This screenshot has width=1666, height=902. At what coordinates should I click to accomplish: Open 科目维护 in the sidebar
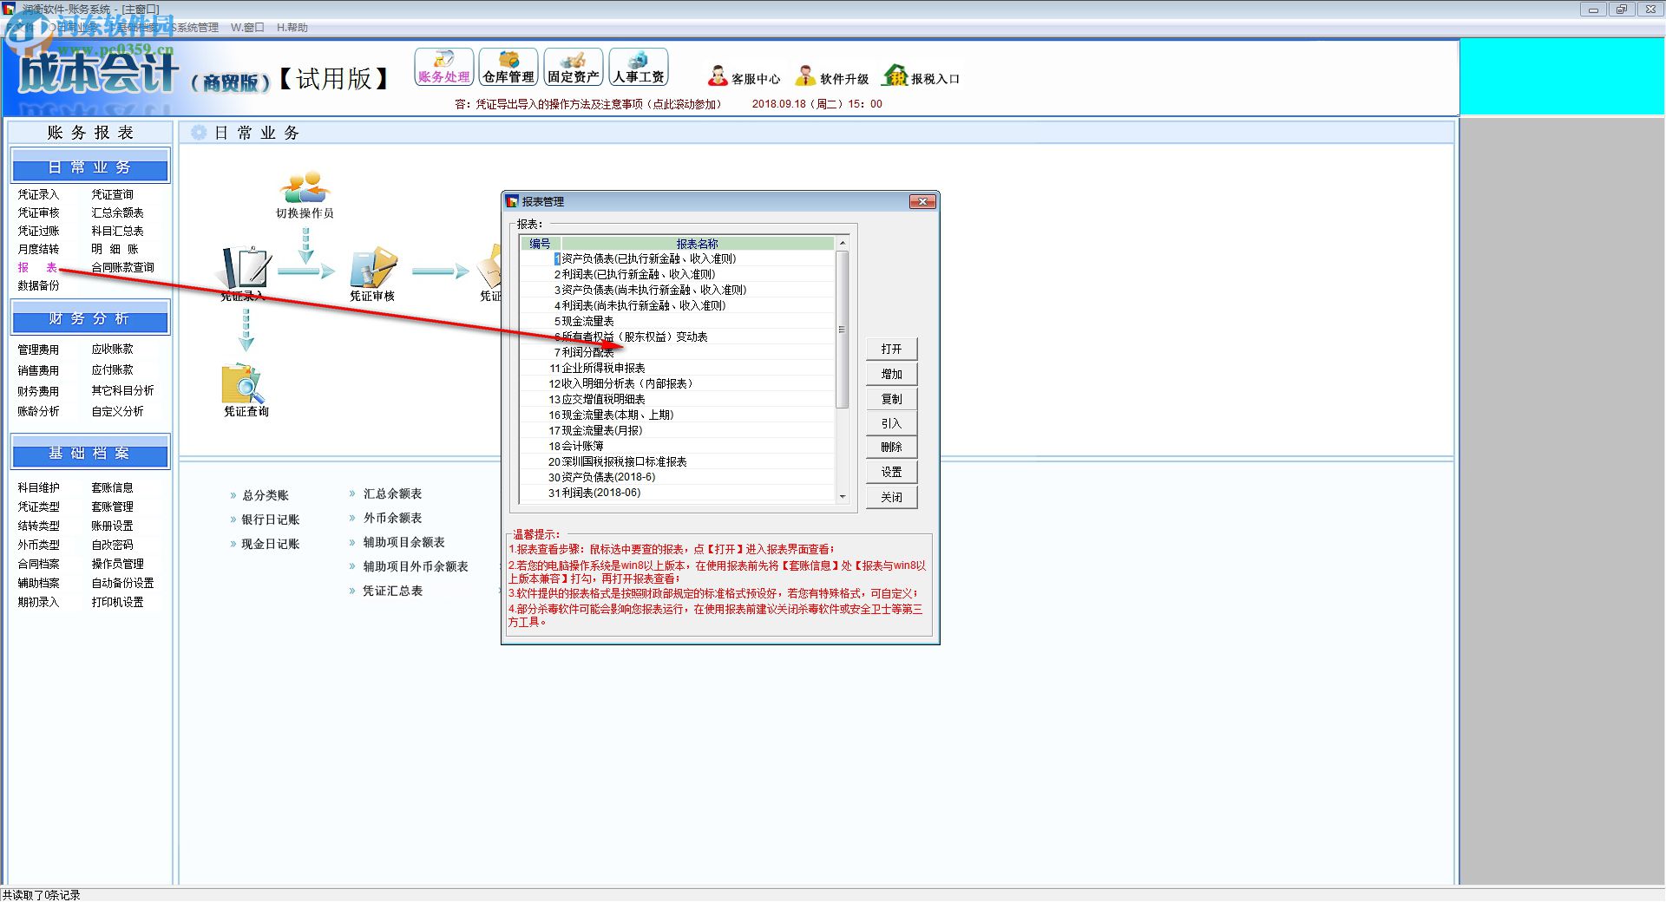(38, 487)
